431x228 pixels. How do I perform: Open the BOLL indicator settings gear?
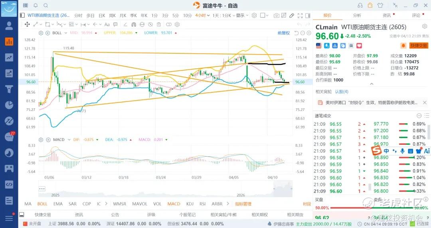[41, 33]
